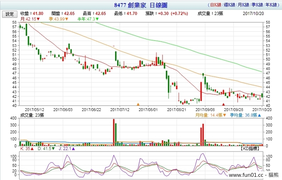Click blue up arrow beside 季均量 36.8張
Viewport: 282px width, 180px height.
tap(259, 115)
